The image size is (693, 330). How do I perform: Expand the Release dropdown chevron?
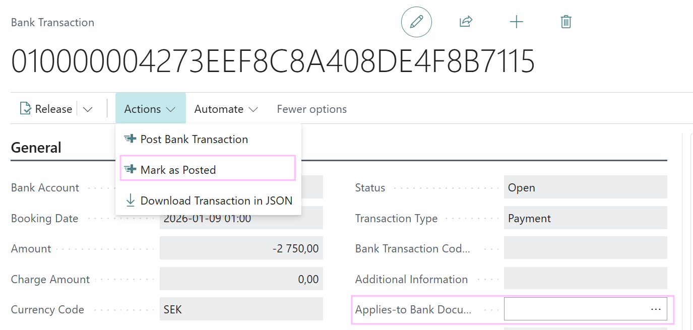[x=88, y=109]
